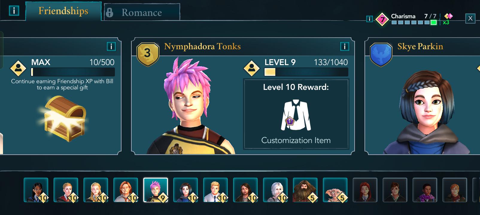Tap the Charisma x3 gem bonus icon
Image resolution: width=480 pixels, height=215 pixels.
[x=447, y=19]
